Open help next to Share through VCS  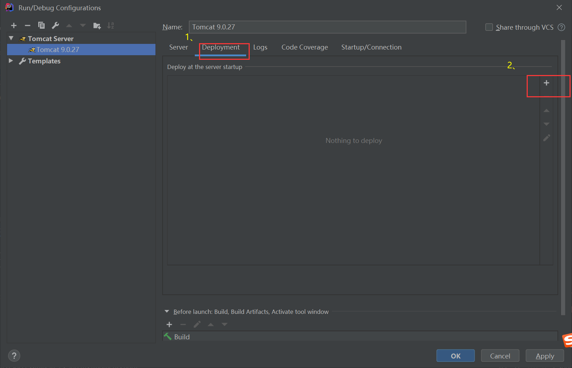coord(561,27)
